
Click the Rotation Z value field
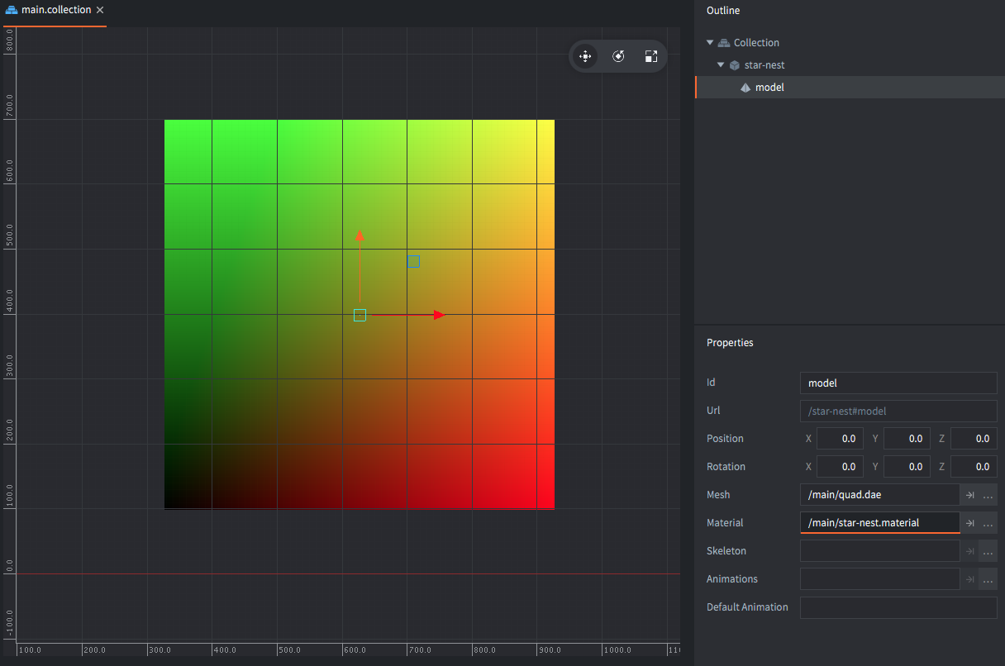(x=974, y=467)
